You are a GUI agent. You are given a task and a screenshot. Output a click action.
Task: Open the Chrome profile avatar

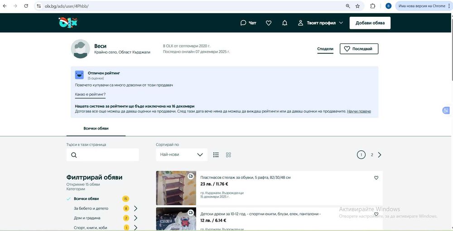click(388, 6)
